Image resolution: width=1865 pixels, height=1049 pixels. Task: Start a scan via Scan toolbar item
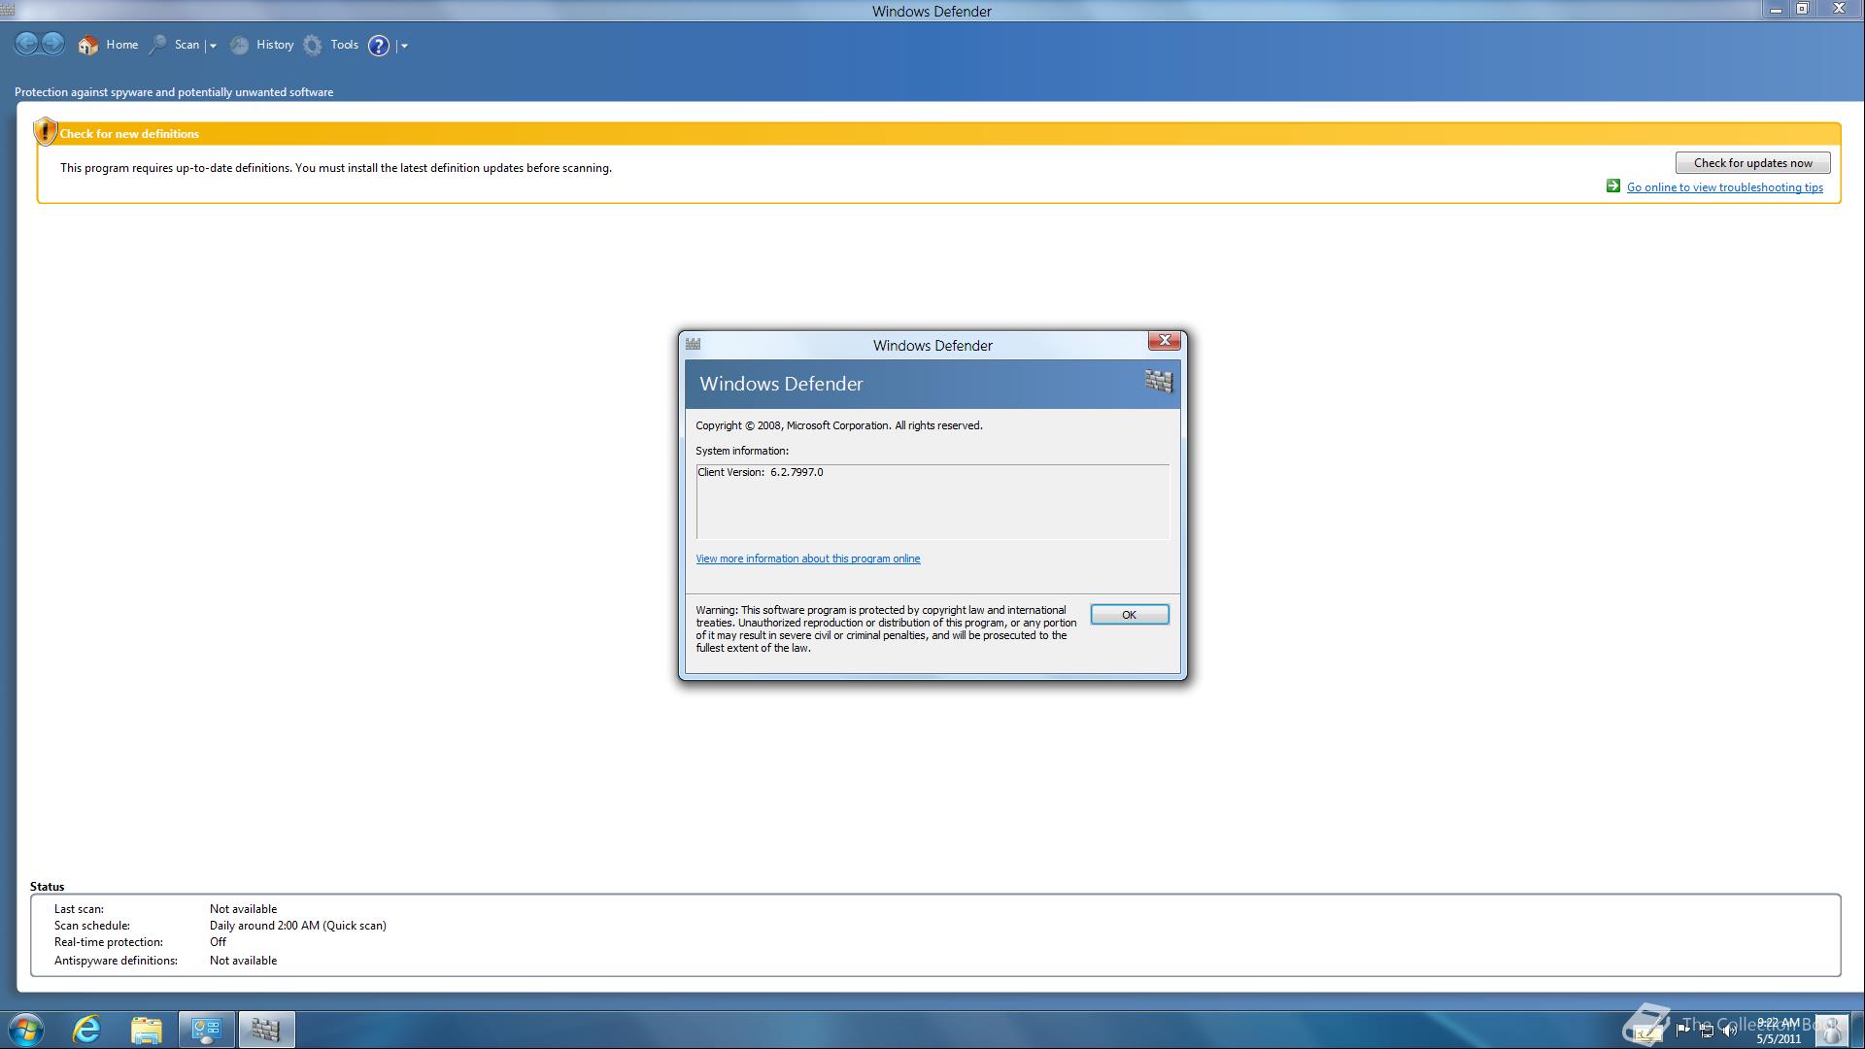(x=186, y=45)
